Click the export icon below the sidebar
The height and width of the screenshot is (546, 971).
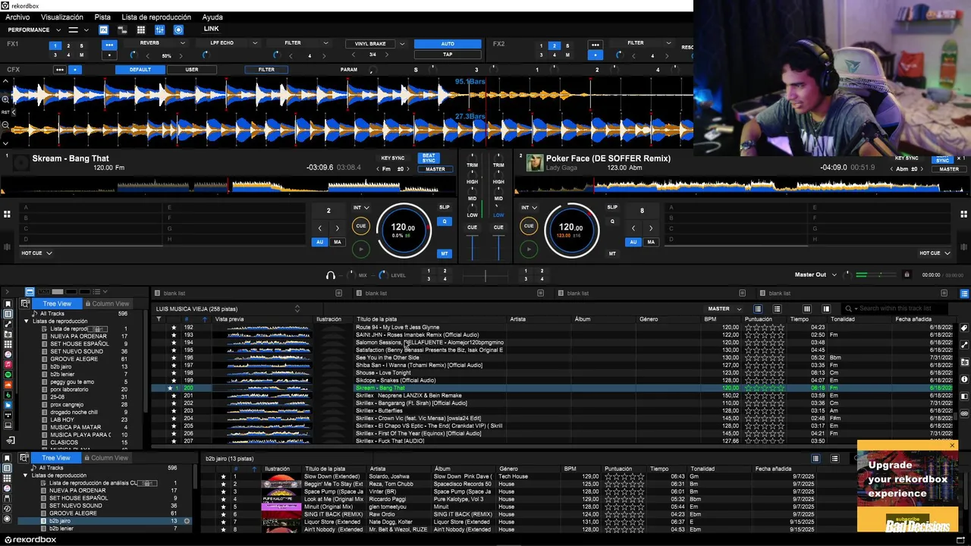(11, 440)
